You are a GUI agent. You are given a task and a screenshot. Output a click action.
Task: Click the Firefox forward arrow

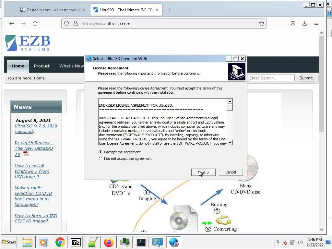pos(23,23)
